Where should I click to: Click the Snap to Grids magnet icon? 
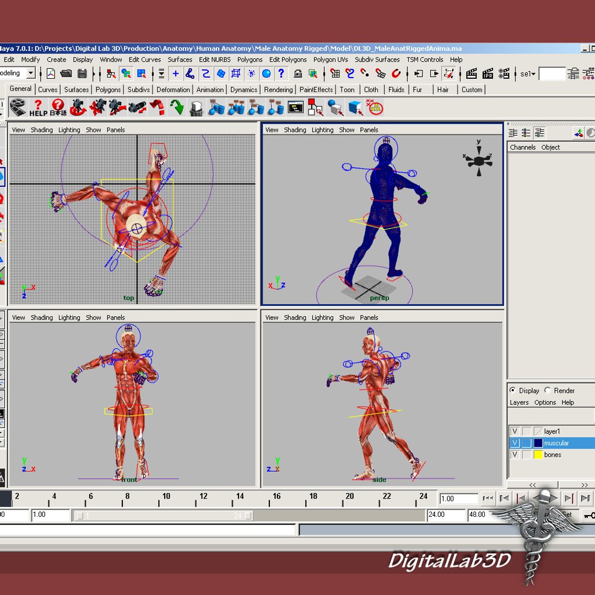point(335,74)
